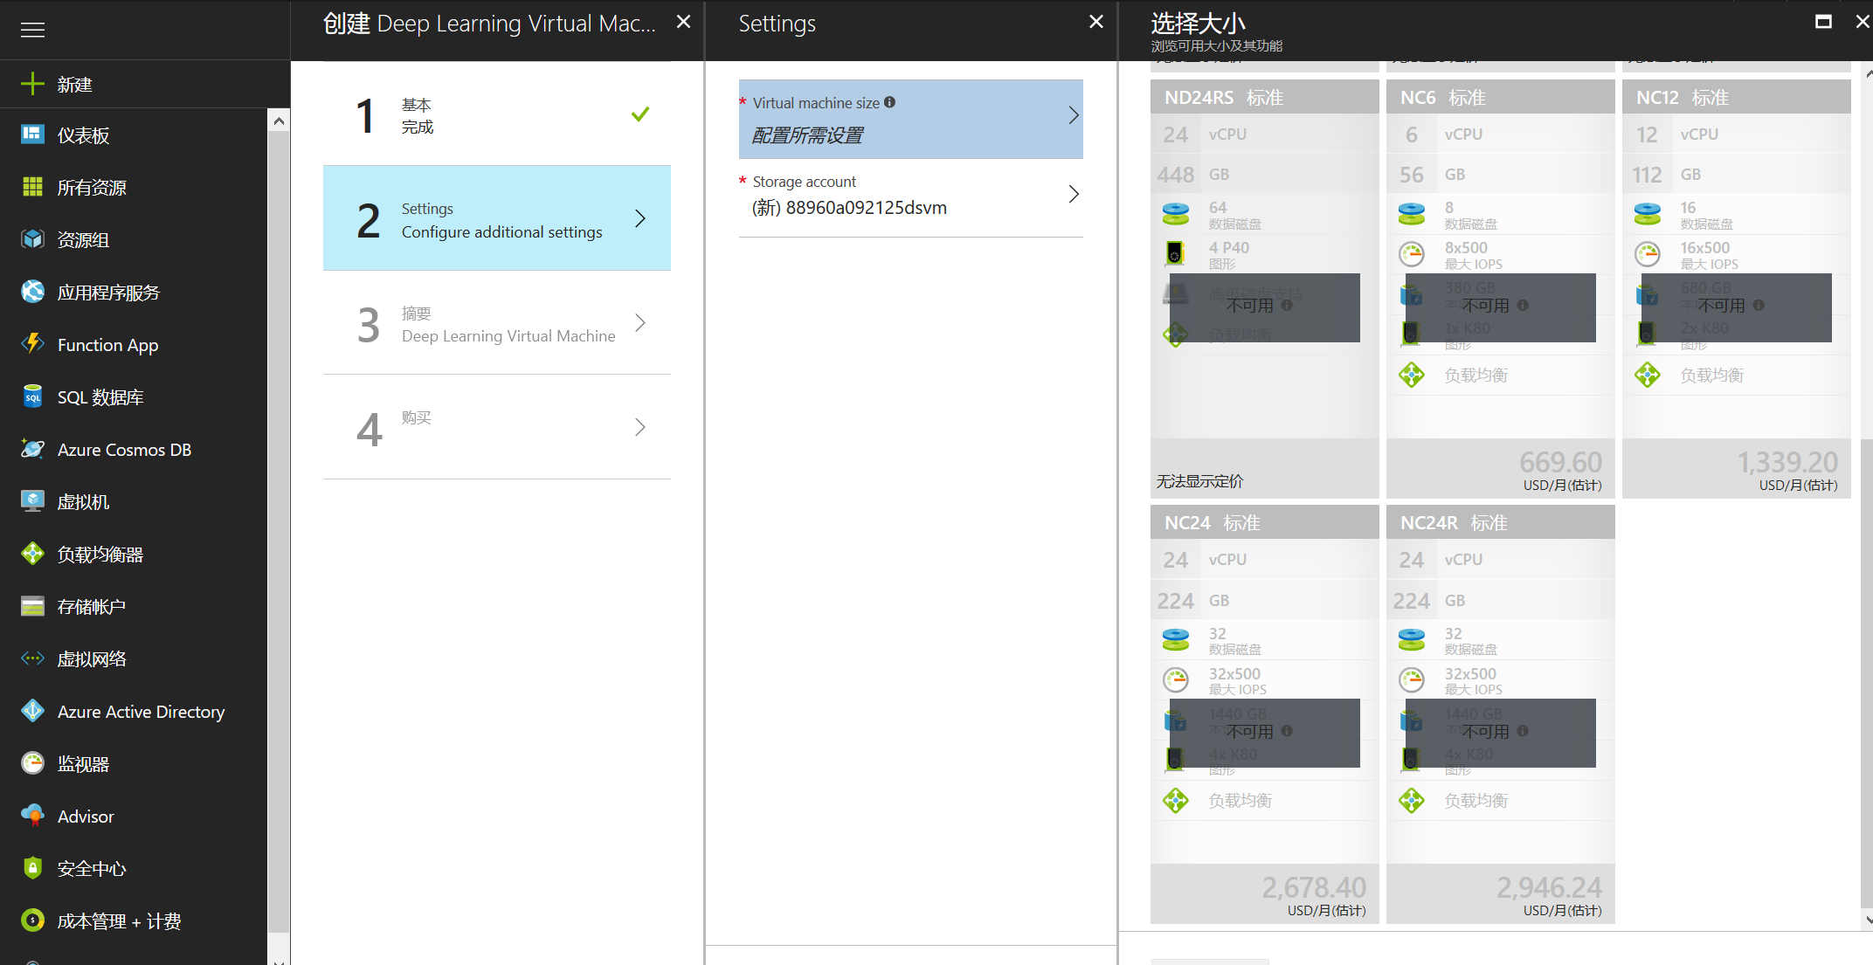Viewport: 1873px width, 965px height.
Task: Click the Function App lightning icon
Action: (x=32, y=343)
